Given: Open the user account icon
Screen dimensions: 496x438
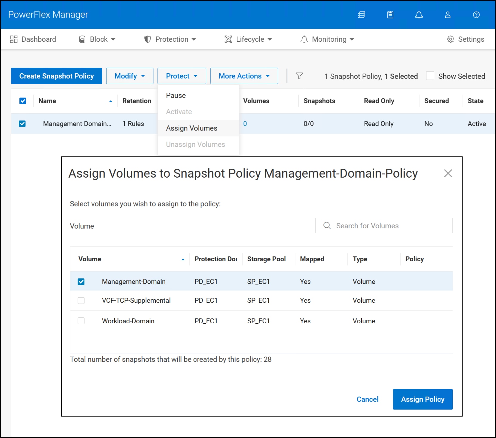Looking at the screenshot, I should (x=447, y=15).
